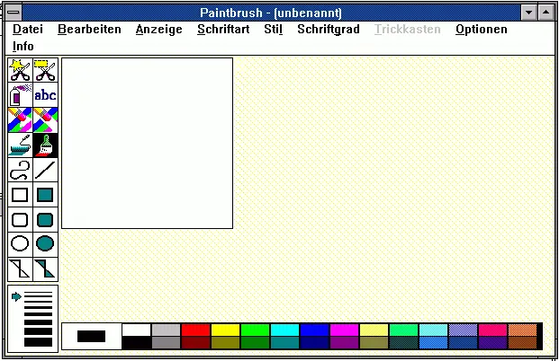559x361 pixels.
Task: Pick the navy swatch below pure blue
Action: pos(314,343)
